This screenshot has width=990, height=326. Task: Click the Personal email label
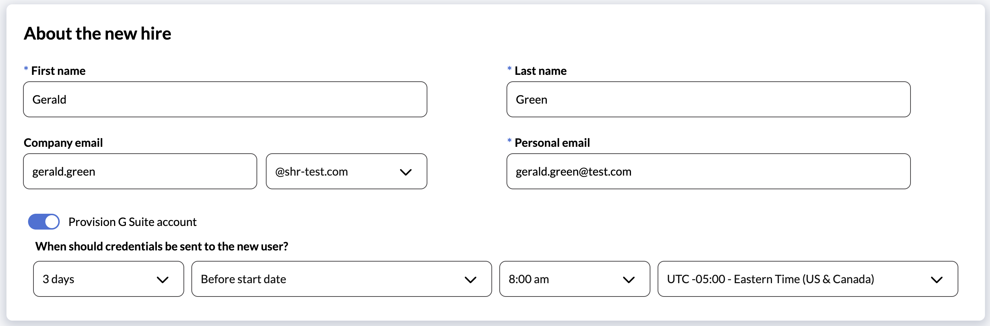(552, 142)
